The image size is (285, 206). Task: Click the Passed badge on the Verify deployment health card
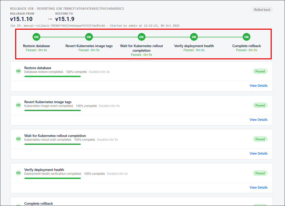click(x=260, y=173)
